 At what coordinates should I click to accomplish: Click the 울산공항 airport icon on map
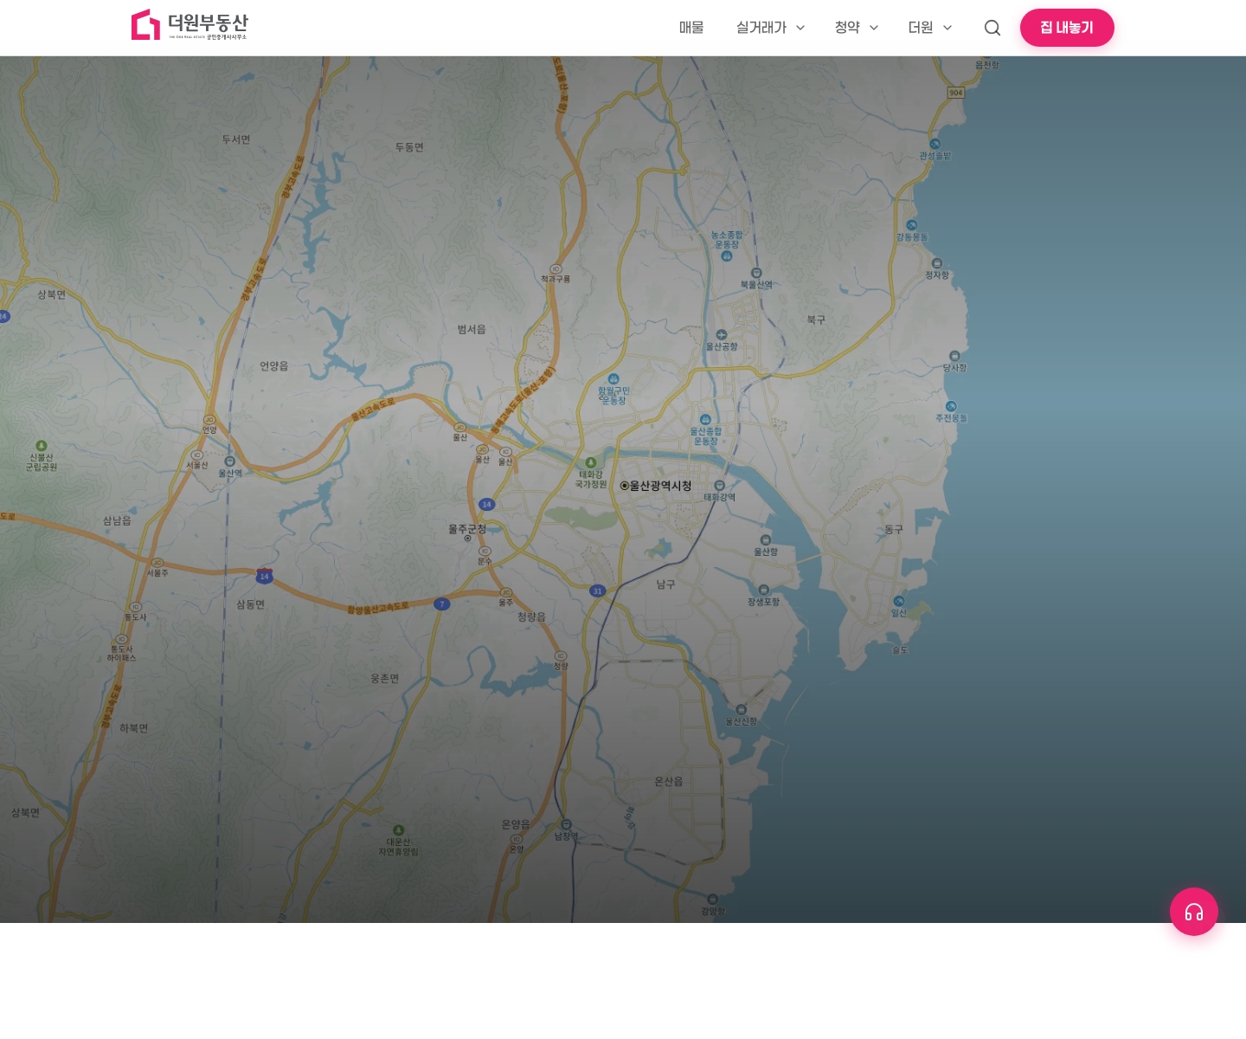pos(722,335)
